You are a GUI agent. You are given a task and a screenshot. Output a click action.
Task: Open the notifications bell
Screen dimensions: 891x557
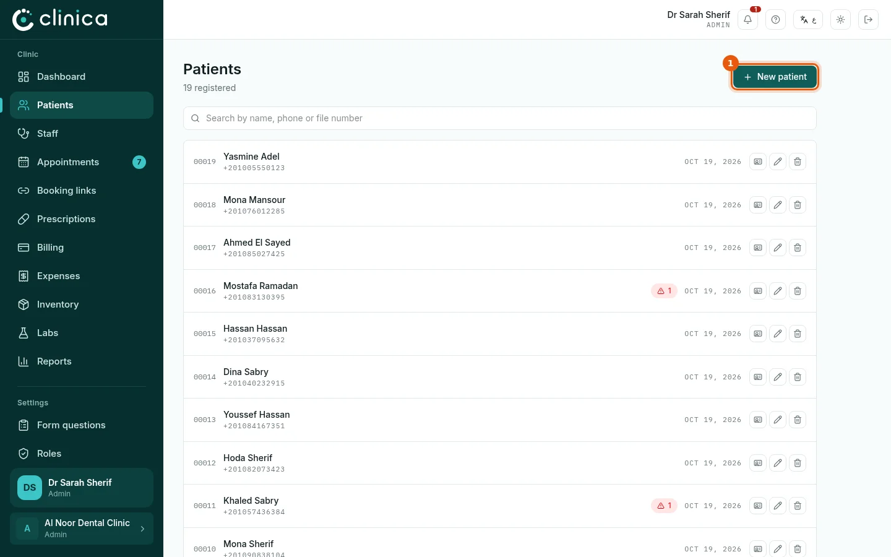pyautogui.click(x=747, y=20)
